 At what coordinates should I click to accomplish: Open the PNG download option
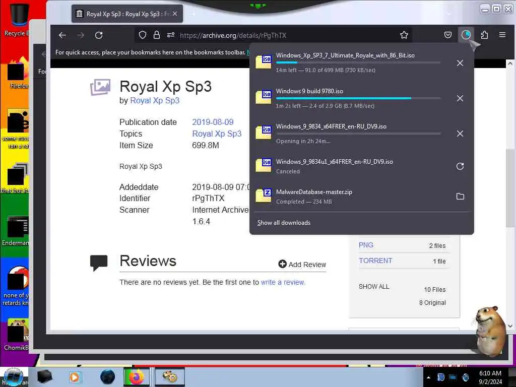[366, 245]
